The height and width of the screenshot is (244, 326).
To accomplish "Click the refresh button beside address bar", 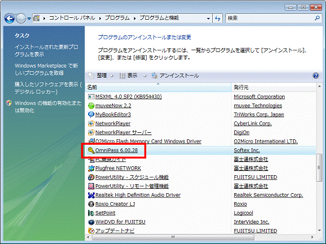I will (218, 19).
